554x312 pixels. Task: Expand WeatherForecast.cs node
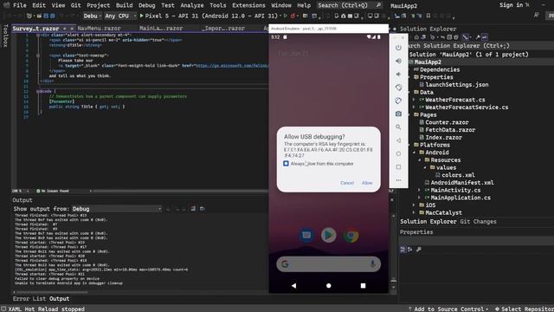(414, 100)
